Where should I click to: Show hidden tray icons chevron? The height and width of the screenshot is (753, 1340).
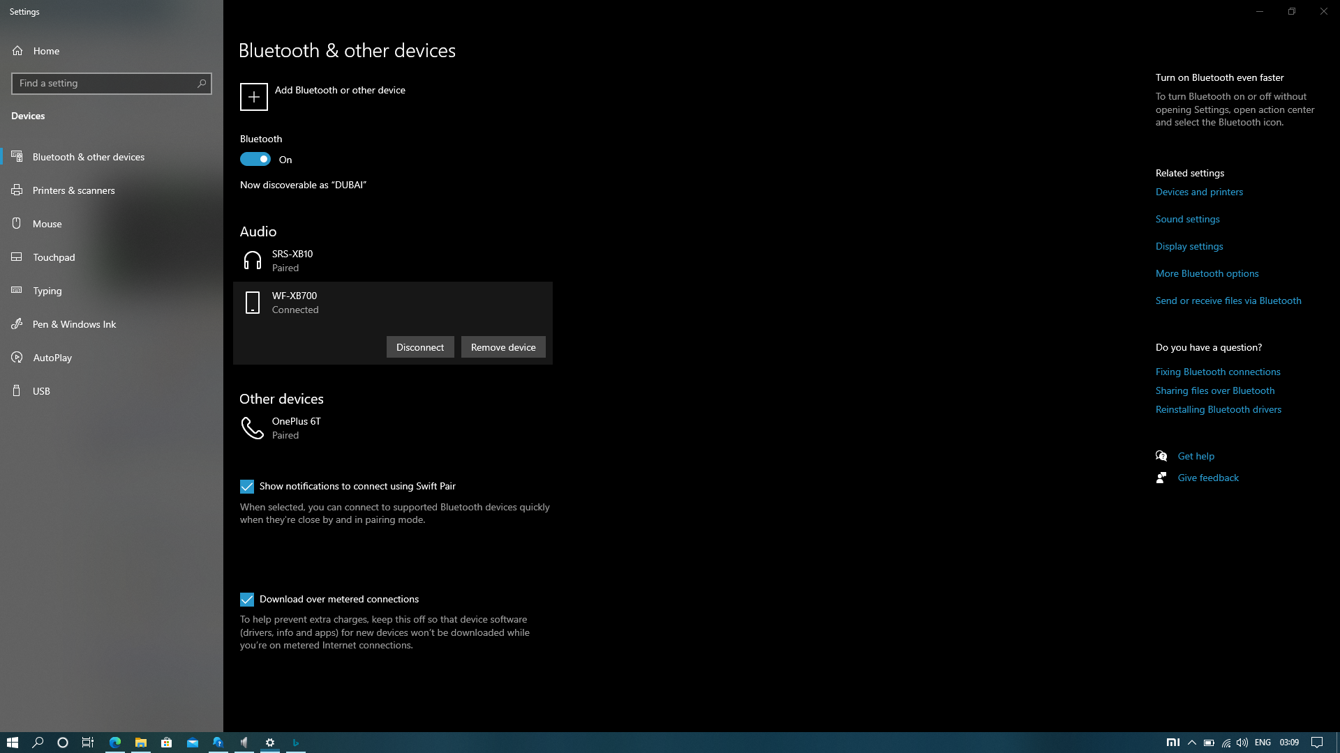[x=1192, y=743]
